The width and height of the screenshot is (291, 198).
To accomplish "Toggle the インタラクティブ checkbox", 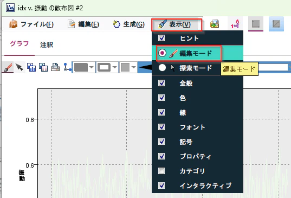I will coord(161,186).
